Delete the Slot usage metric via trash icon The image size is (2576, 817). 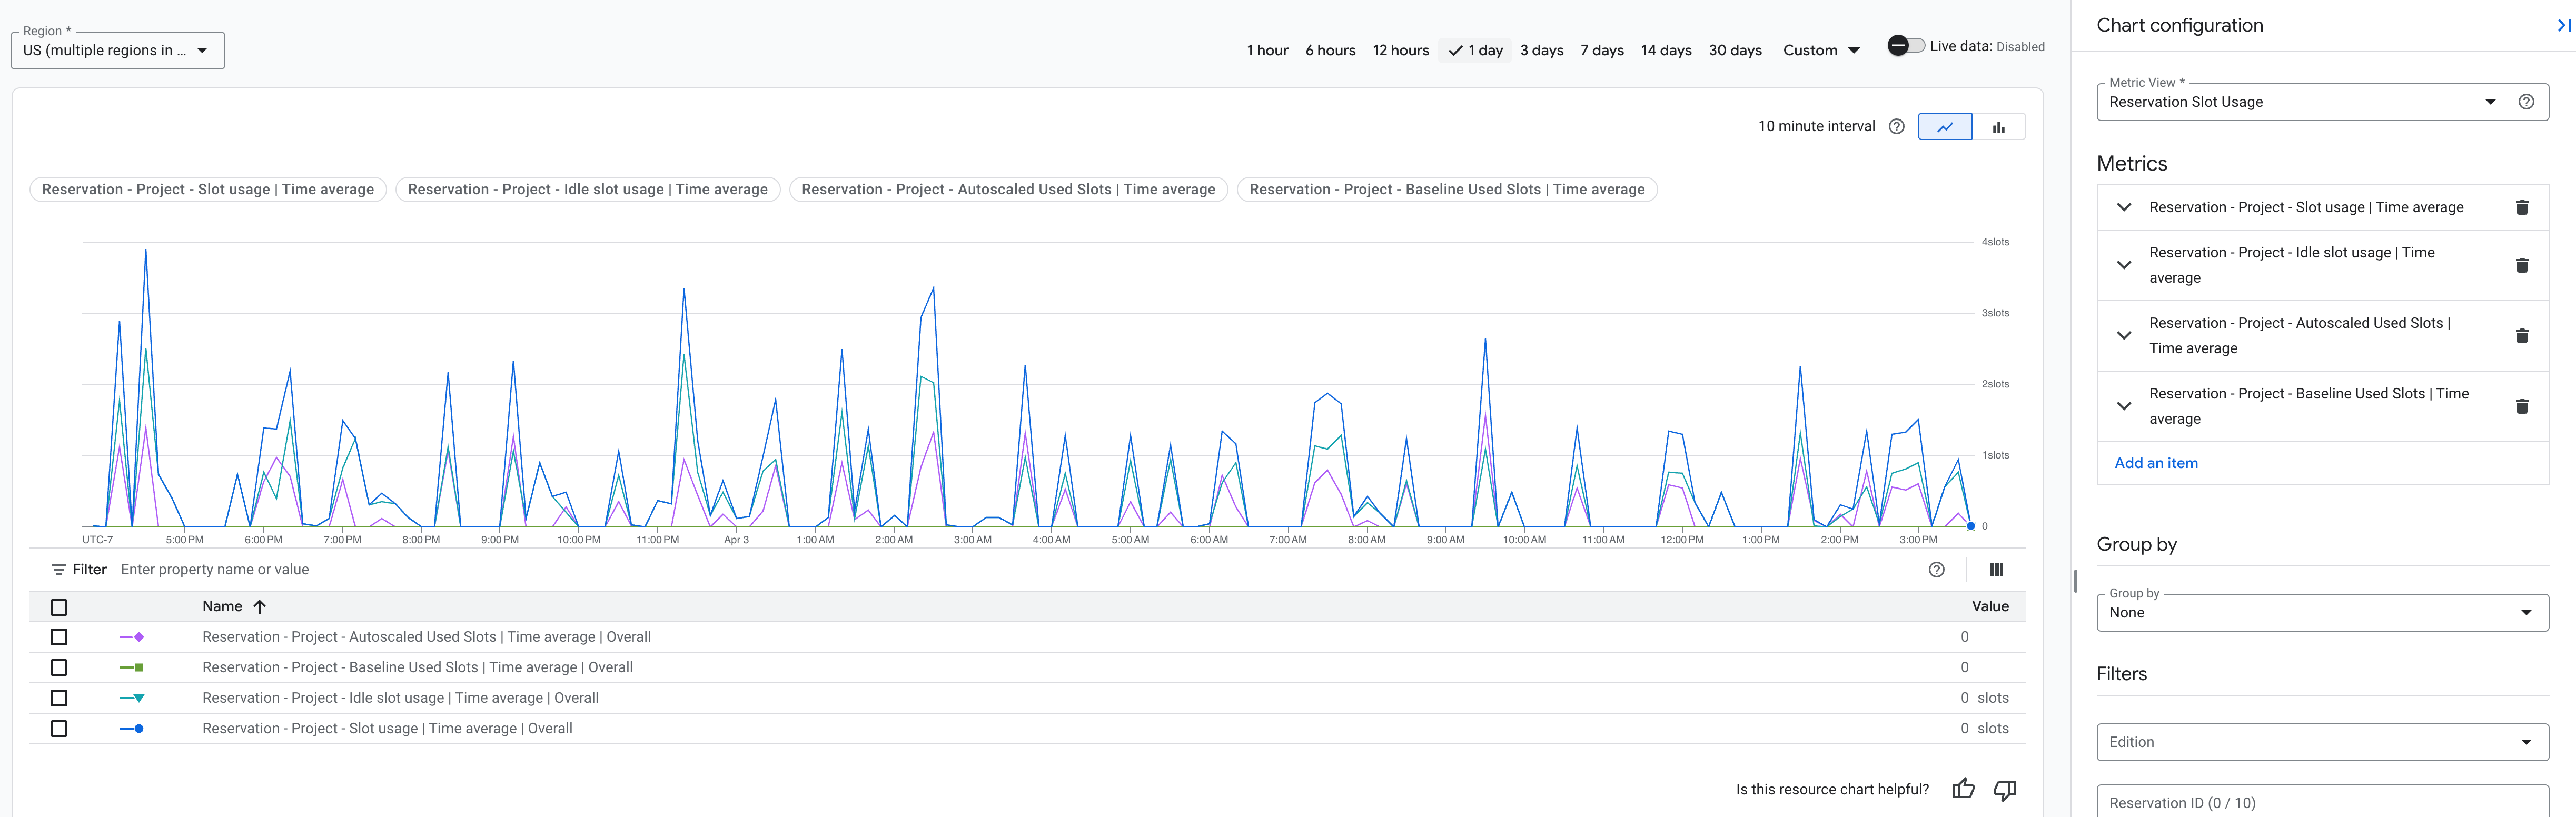[2523, 207]
